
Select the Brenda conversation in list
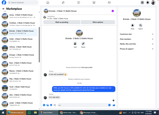click(19, 32)
